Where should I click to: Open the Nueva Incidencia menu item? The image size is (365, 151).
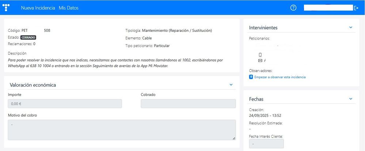click(38, 8)
